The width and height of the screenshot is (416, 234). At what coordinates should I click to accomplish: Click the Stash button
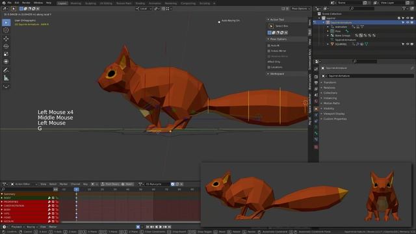pos(127,184)
